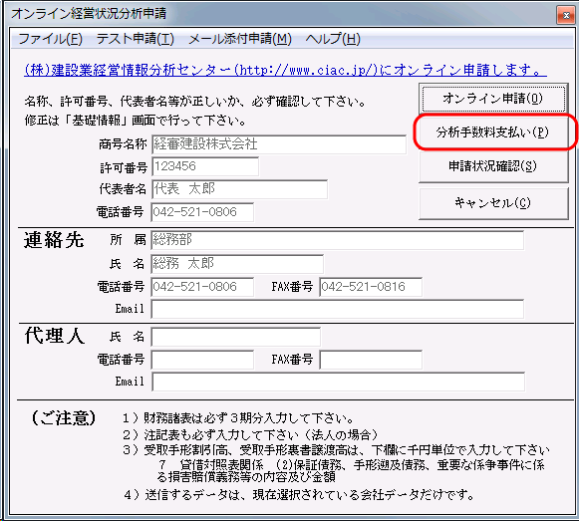Close the オンライン経営状況分析申請 window
Viewport: 579px width, 521px height.
pyautogui.click(x=566, y=15)
